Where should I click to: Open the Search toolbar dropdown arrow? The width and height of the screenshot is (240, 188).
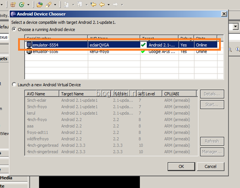pos(55,5)
